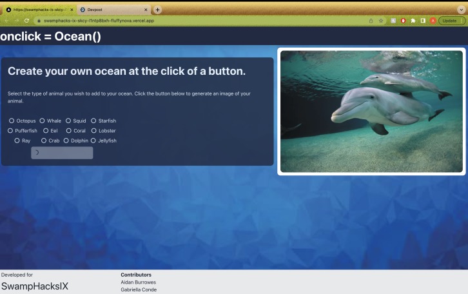Select the Lobster radio button
The image size is (468, 294).
coord(93,130)
